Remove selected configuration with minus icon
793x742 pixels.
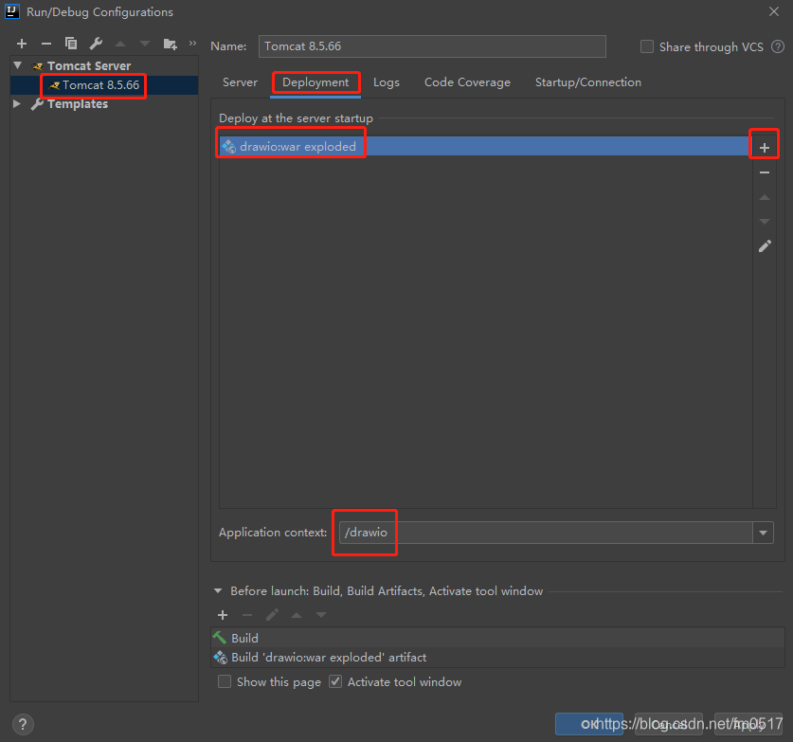46,44
